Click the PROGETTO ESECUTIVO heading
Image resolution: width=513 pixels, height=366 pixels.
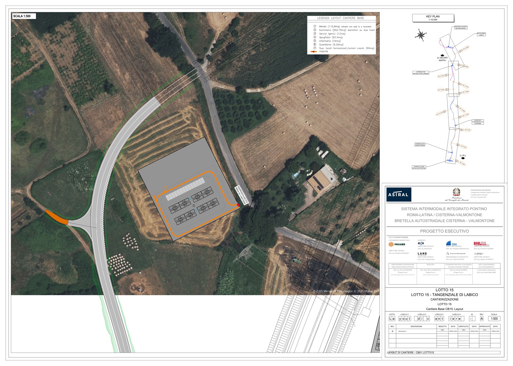pos(444,231)
